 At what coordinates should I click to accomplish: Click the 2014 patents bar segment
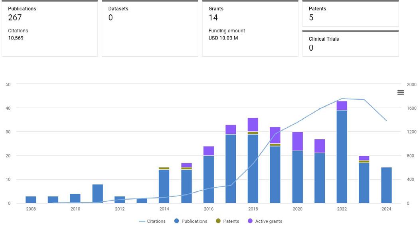point(164,169)
